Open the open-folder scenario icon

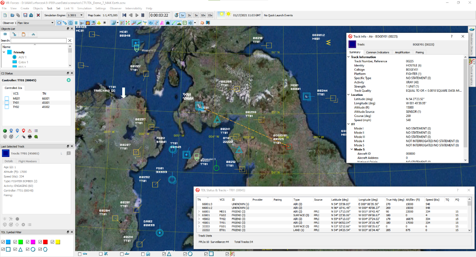(x=12, y=15)
